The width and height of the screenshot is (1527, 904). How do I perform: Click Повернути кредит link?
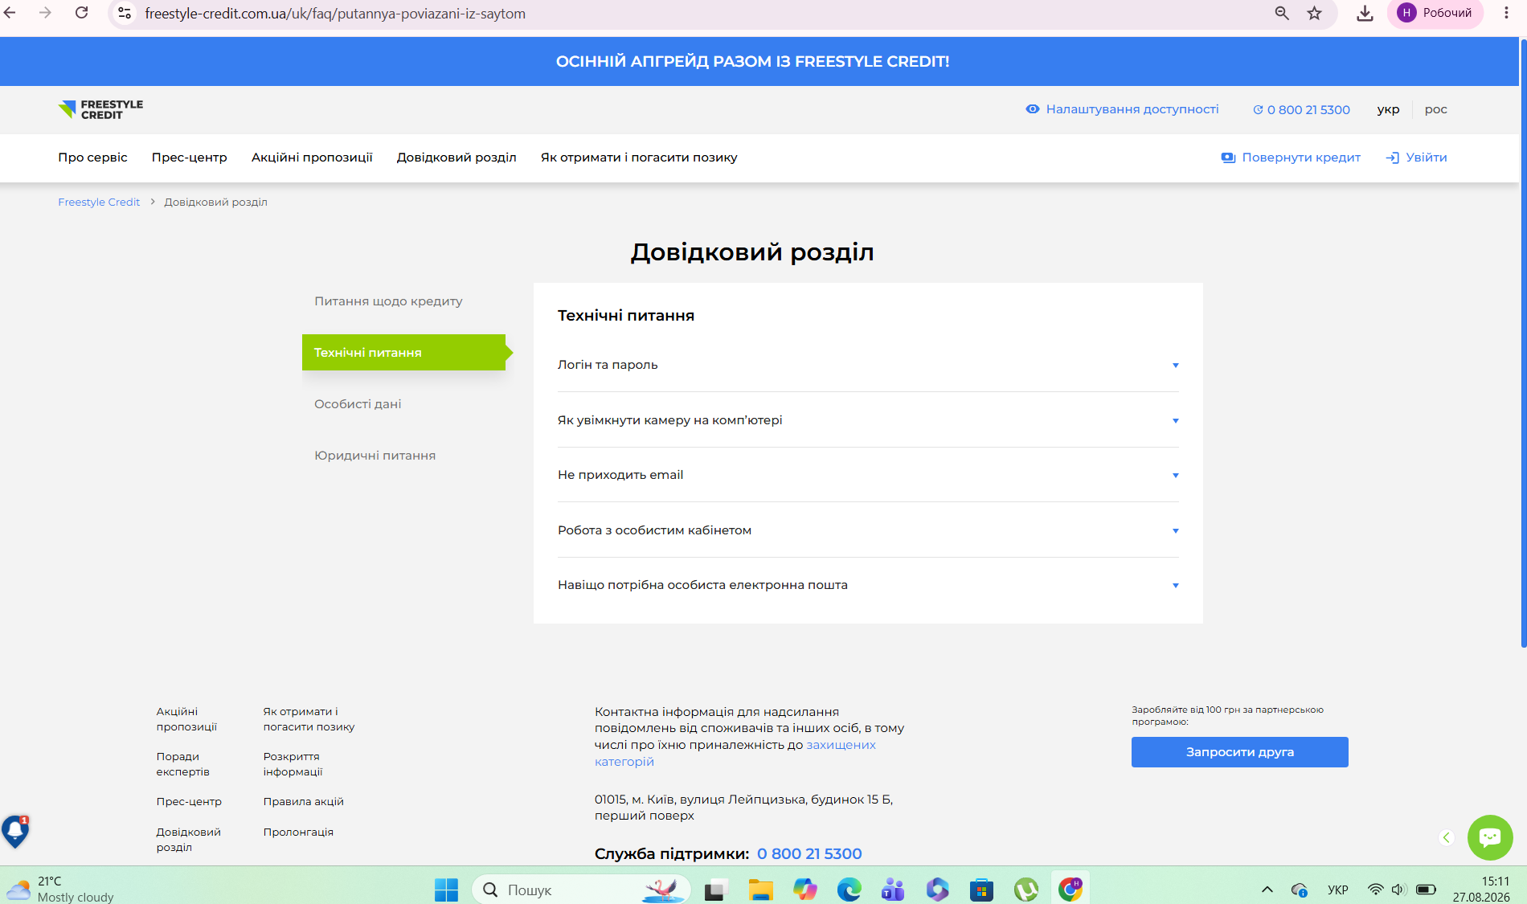[x=1291, y=157]
